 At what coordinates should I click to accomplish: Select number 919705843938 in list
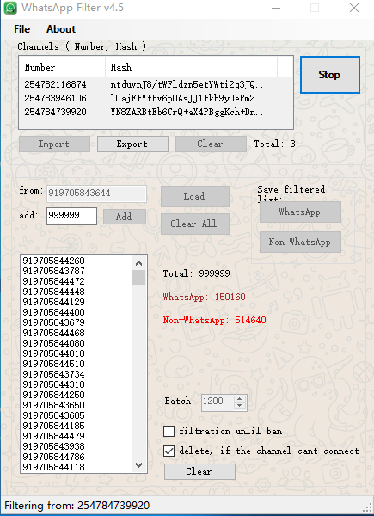53,446
